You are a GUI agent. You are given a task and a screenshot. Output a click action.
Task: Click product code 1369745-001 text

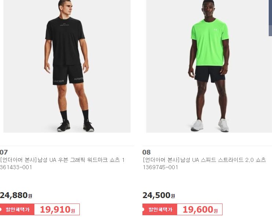click(x=160, y=167)
